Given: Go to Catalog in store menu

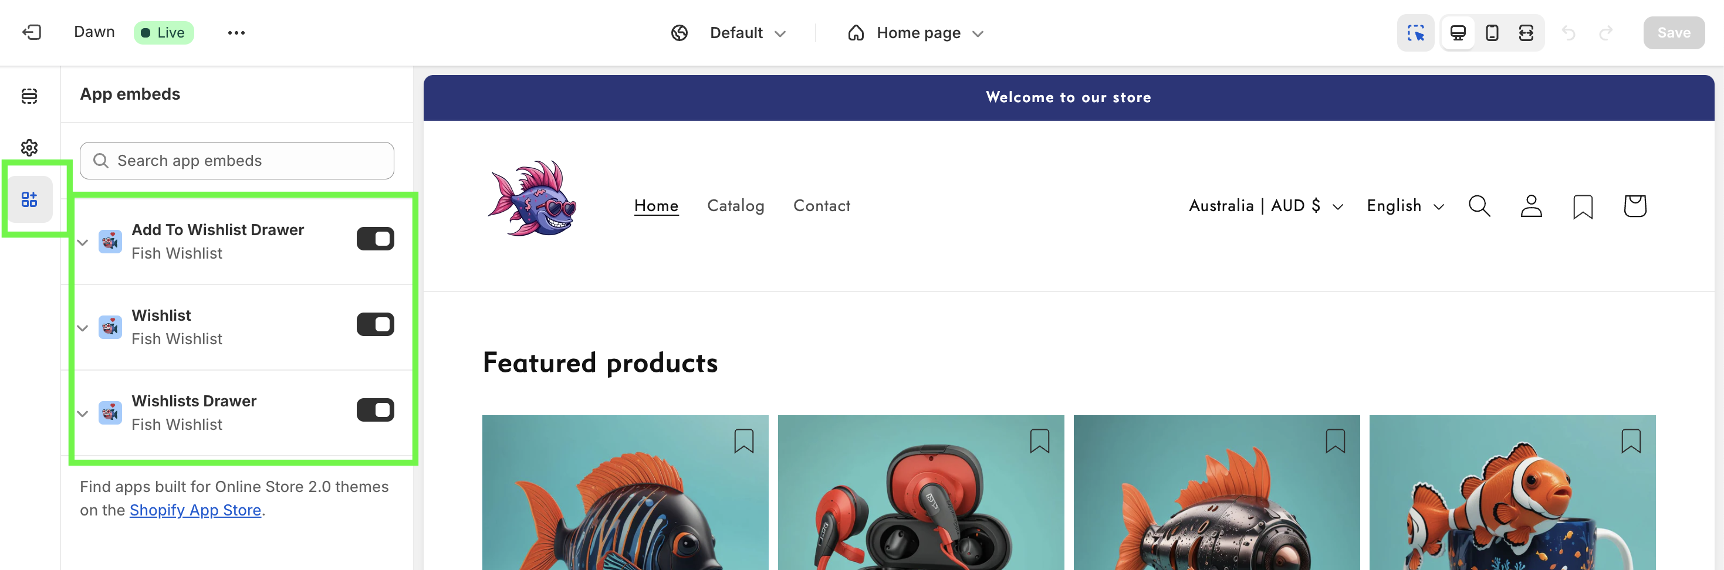Looking at the screenshot, I should coord(735,206).
